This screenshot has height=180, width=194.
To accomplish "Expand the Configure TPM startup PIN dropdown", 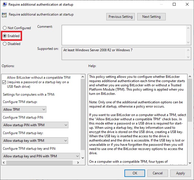I will coord(35,125).
